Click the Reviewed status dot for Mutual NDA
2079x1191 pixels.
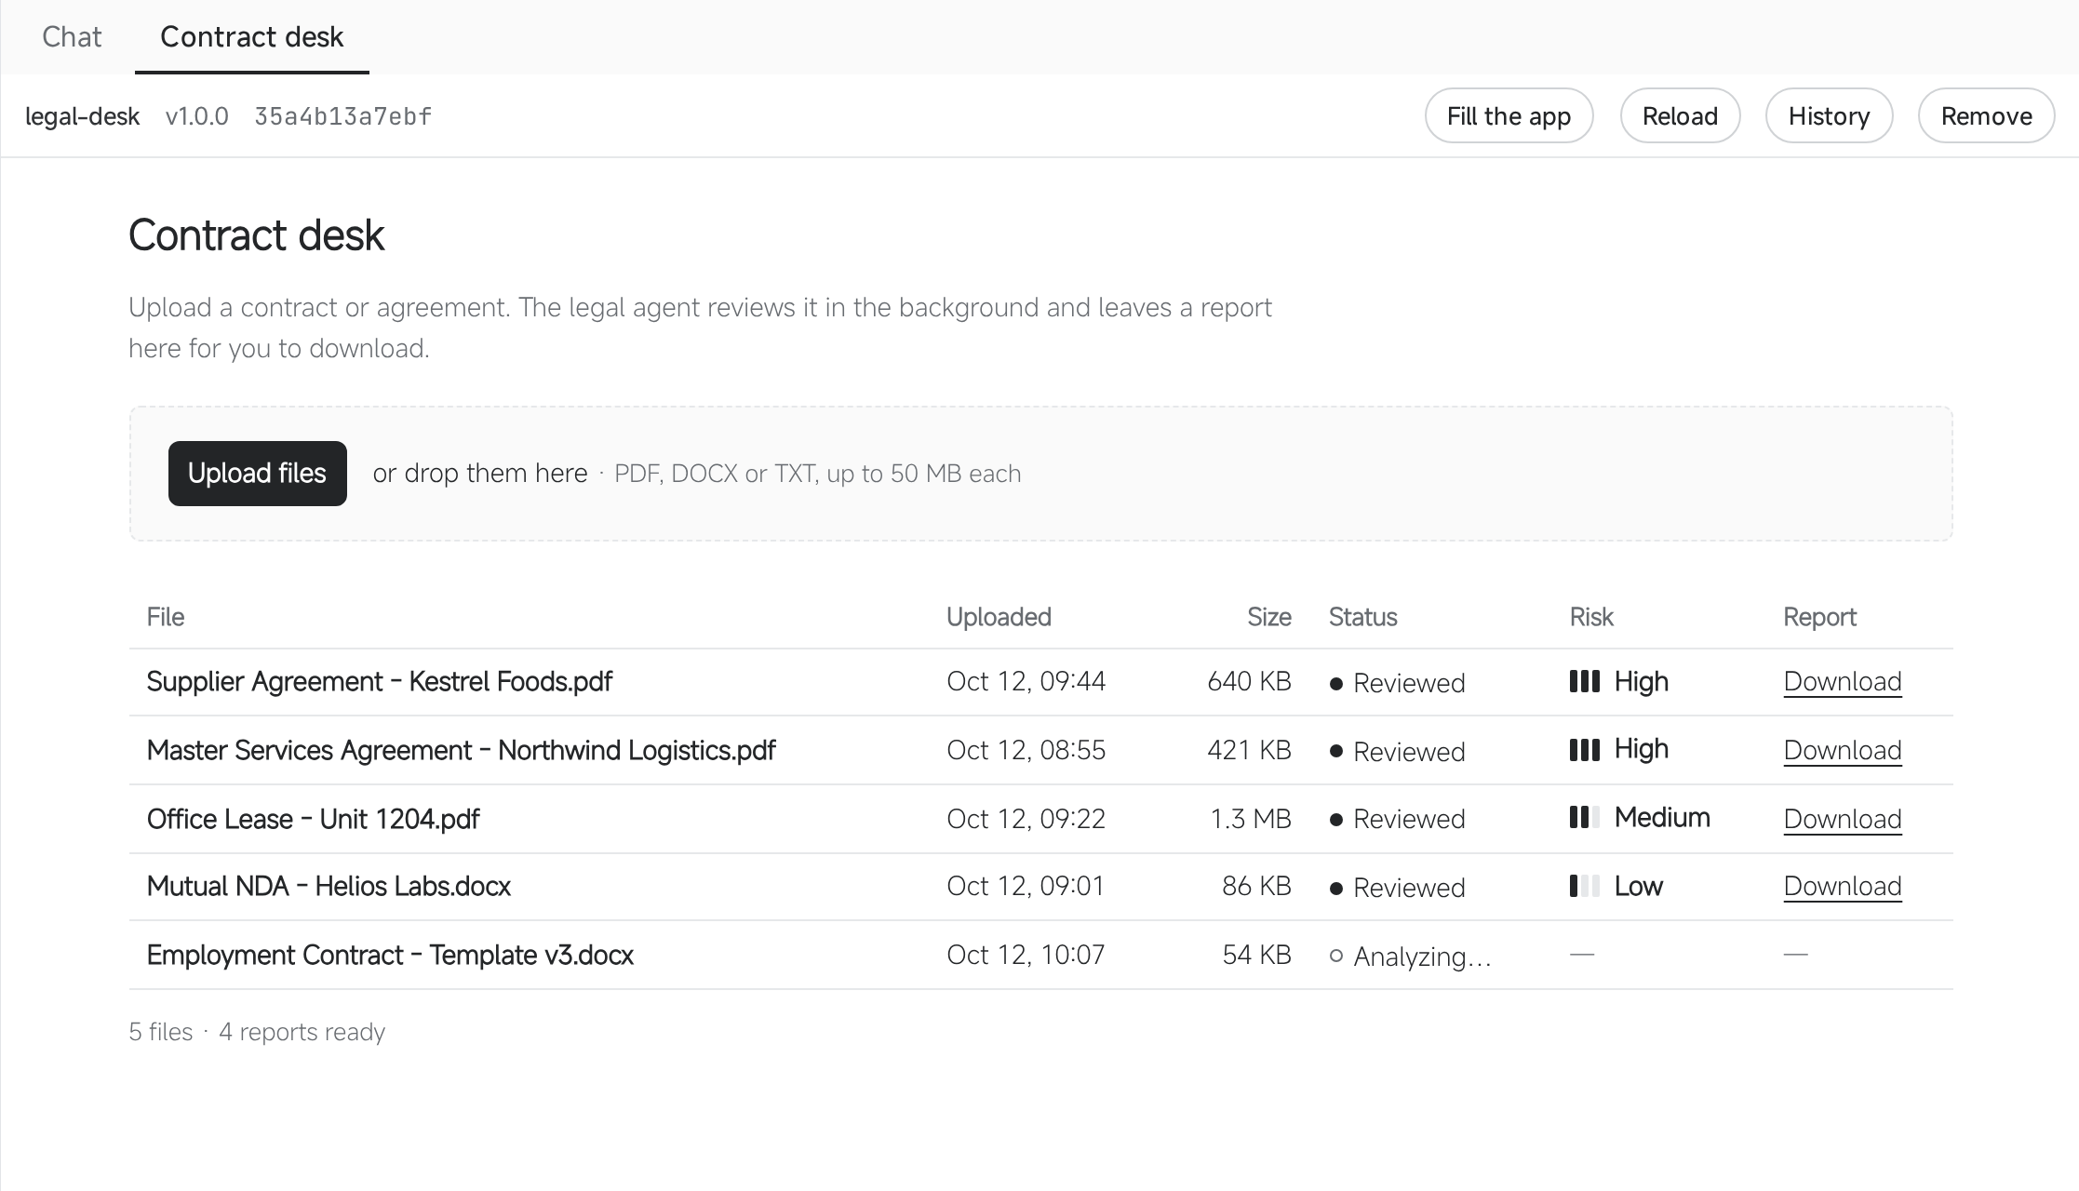pyautogui.click(x=1336, y=888)
